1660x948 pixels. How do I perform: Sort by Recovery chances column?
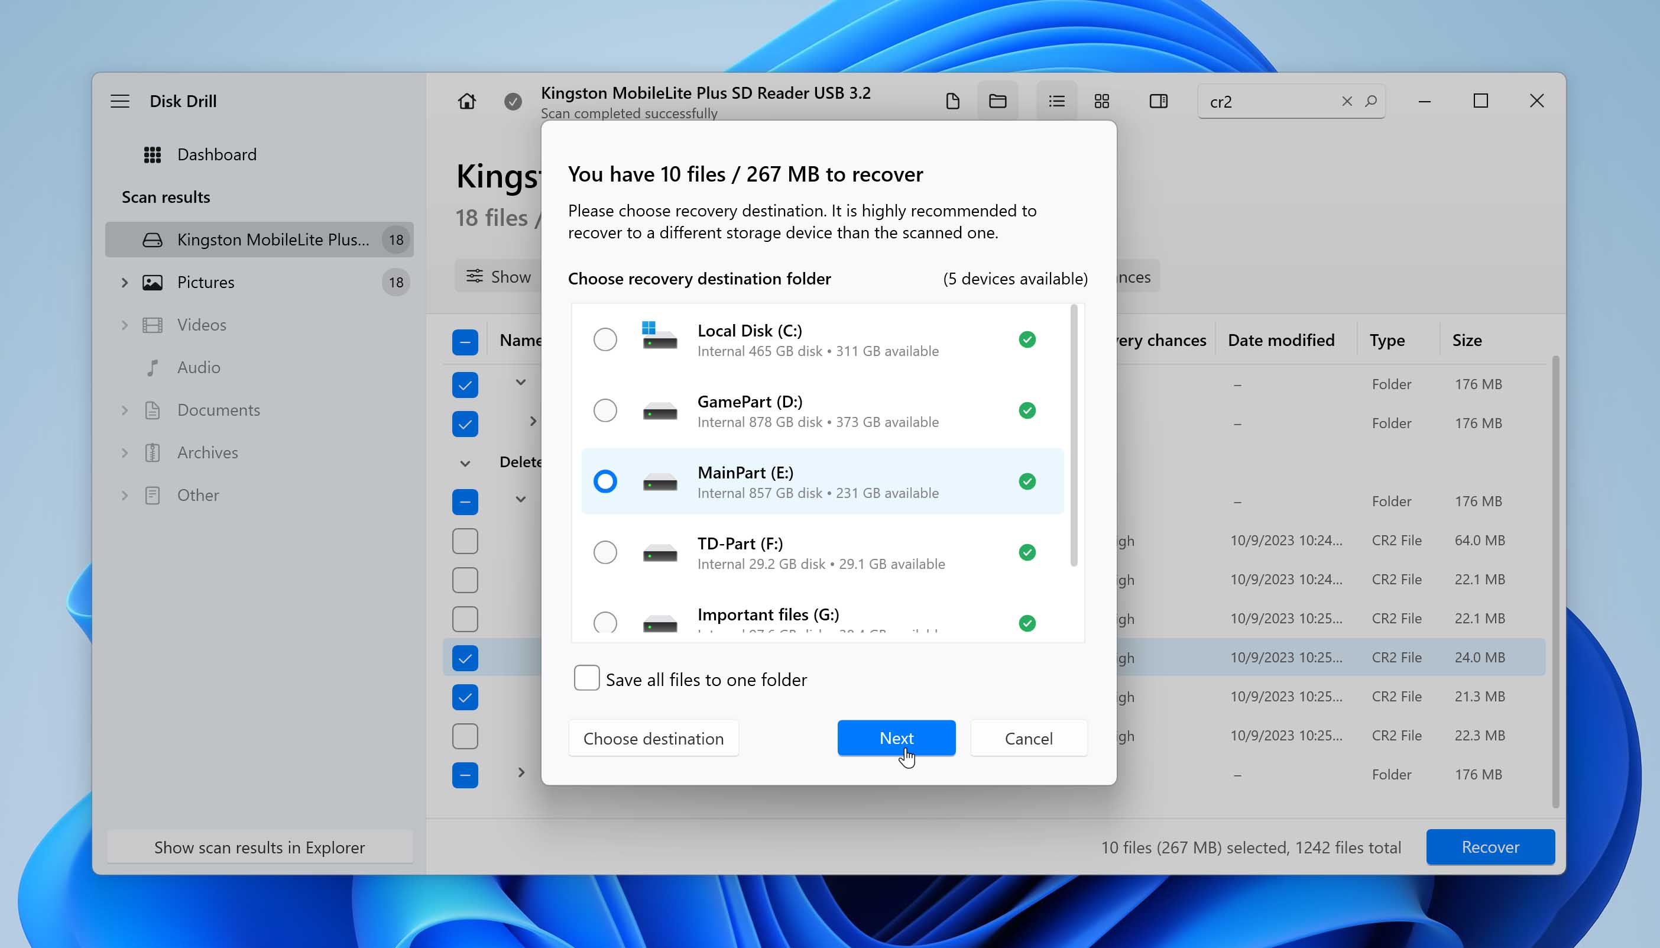tap(1162, 340)
